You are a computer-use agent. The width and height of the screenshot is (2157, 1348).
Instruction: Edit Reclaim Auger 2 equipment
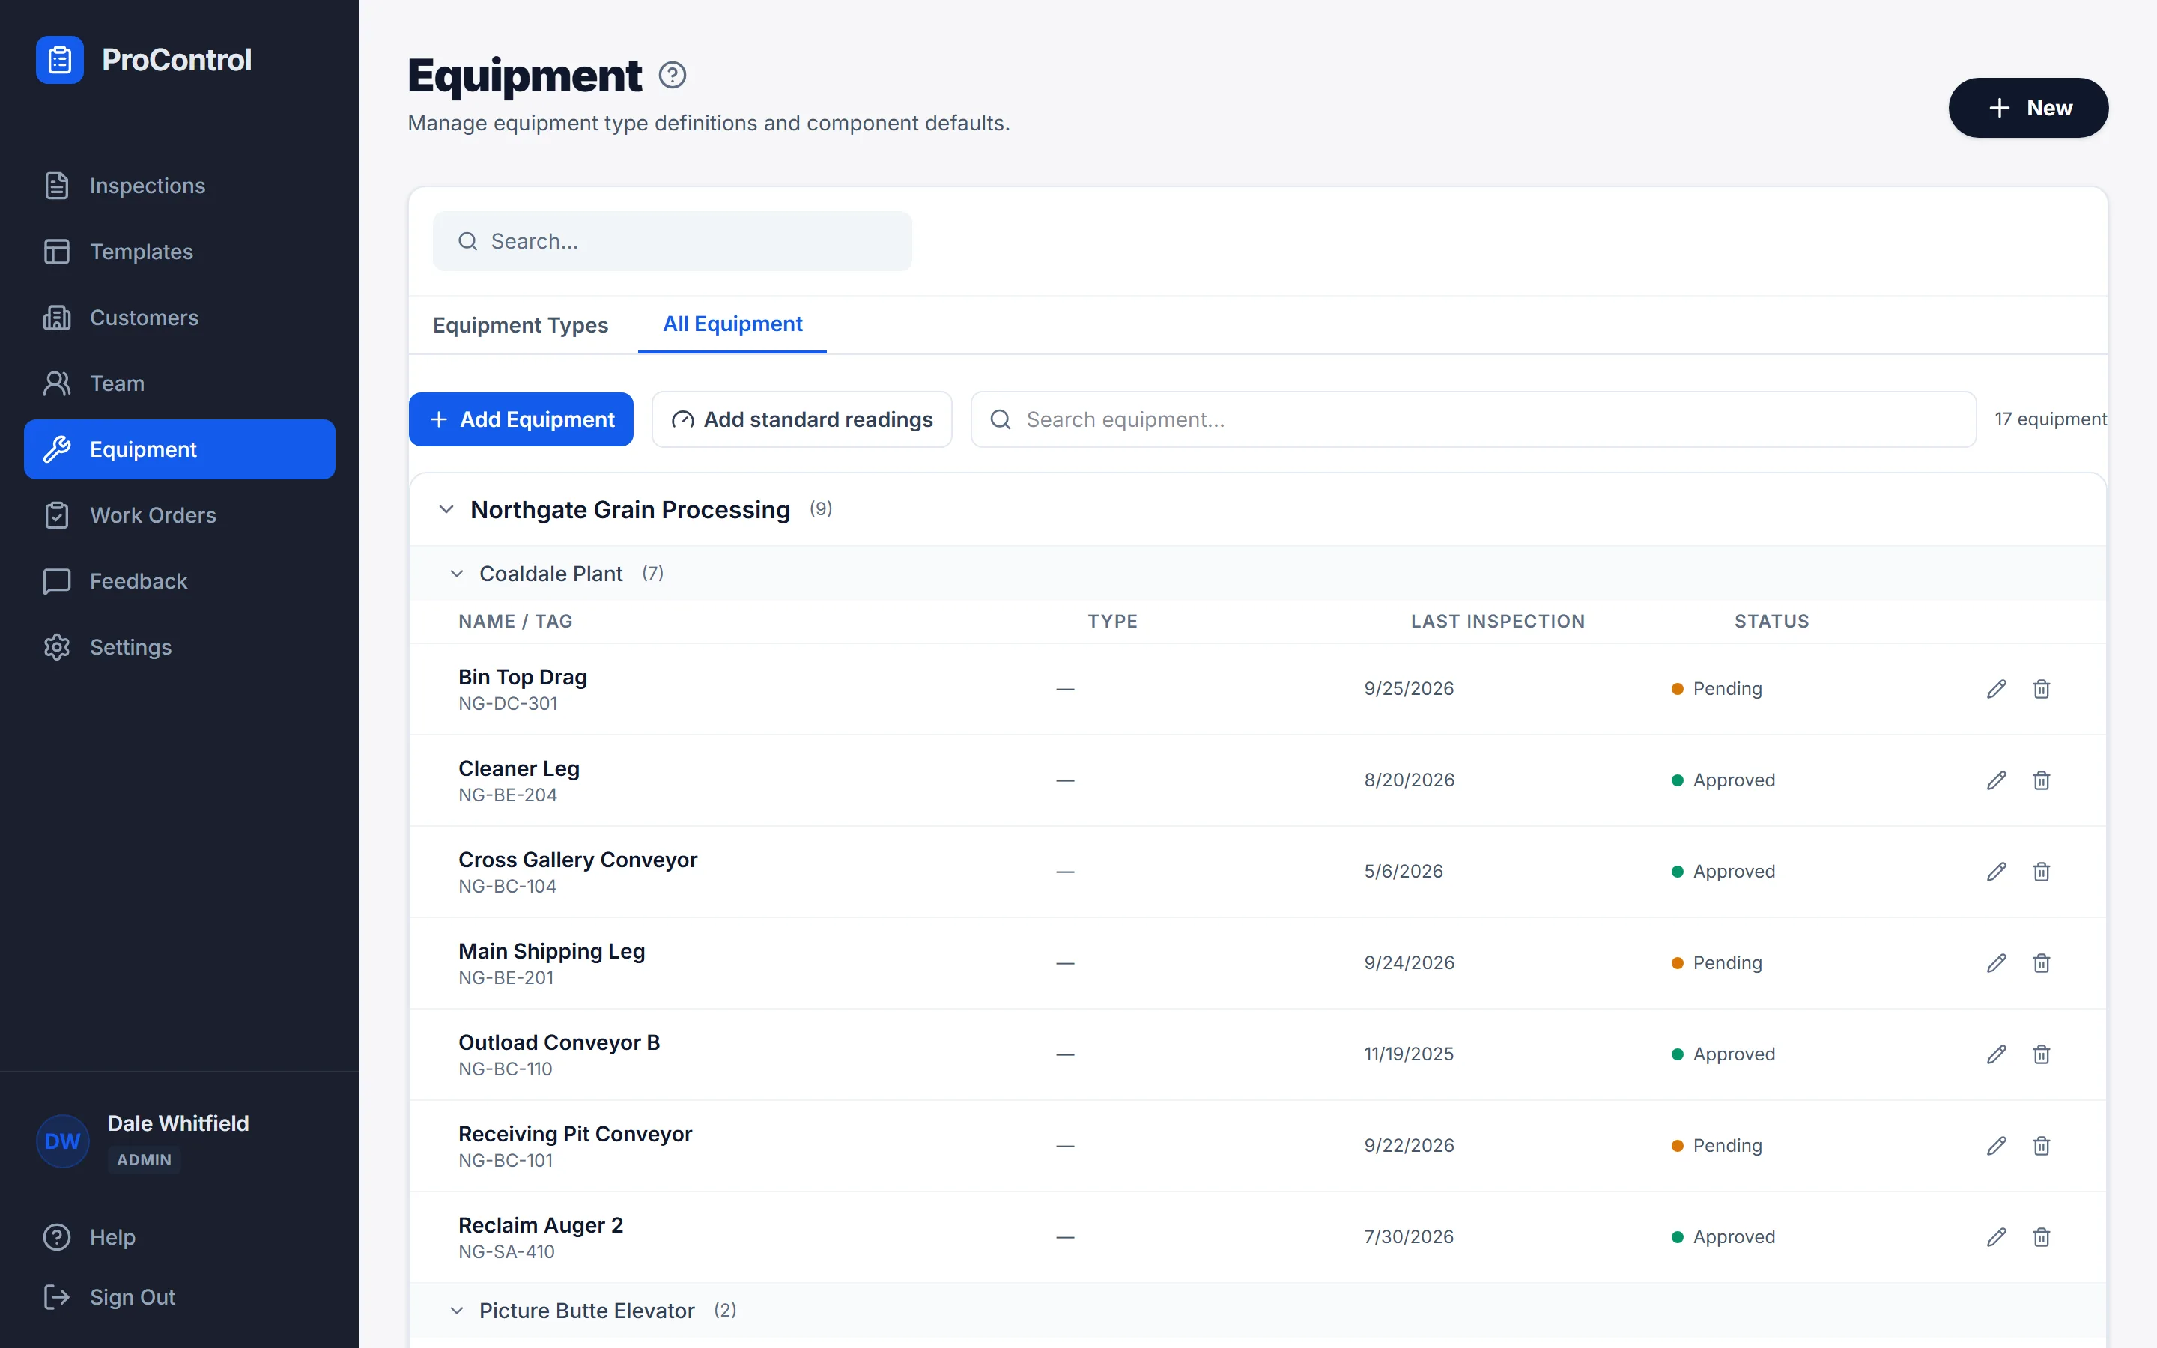click(1997, 1237)
